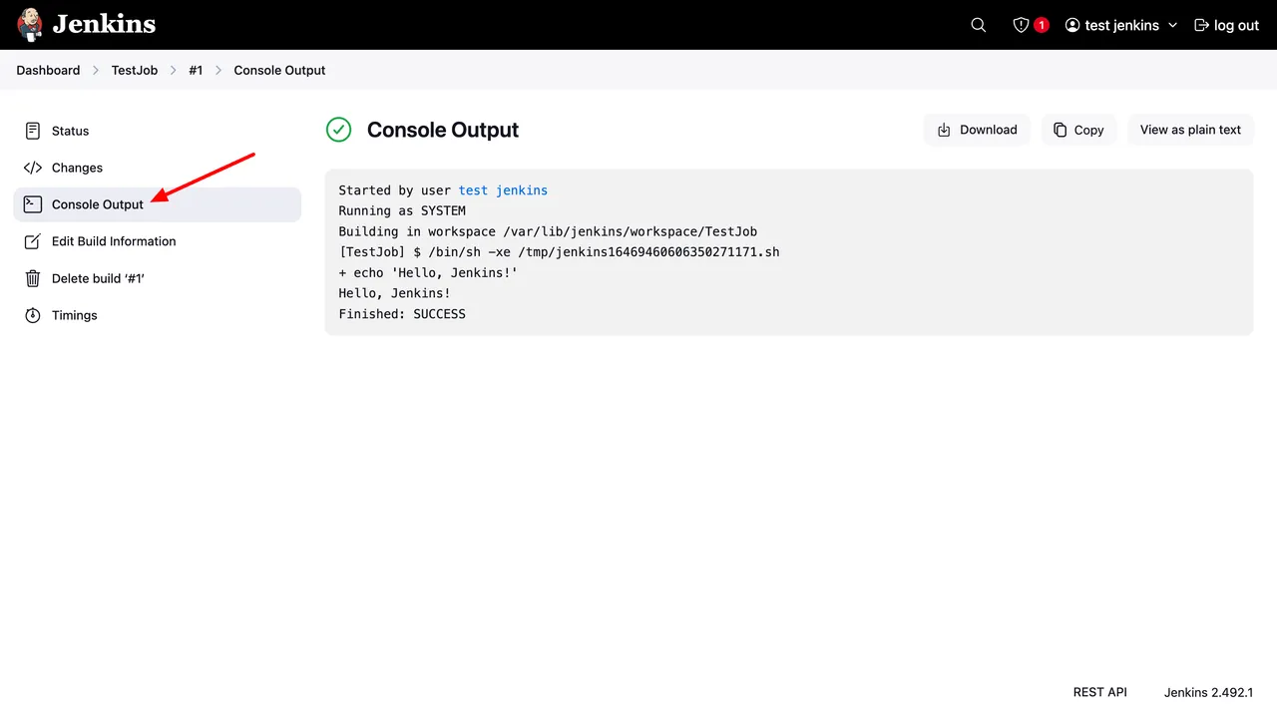Follow the test jenkins user link in console
1277x720 pixels.
pos(503,189)
